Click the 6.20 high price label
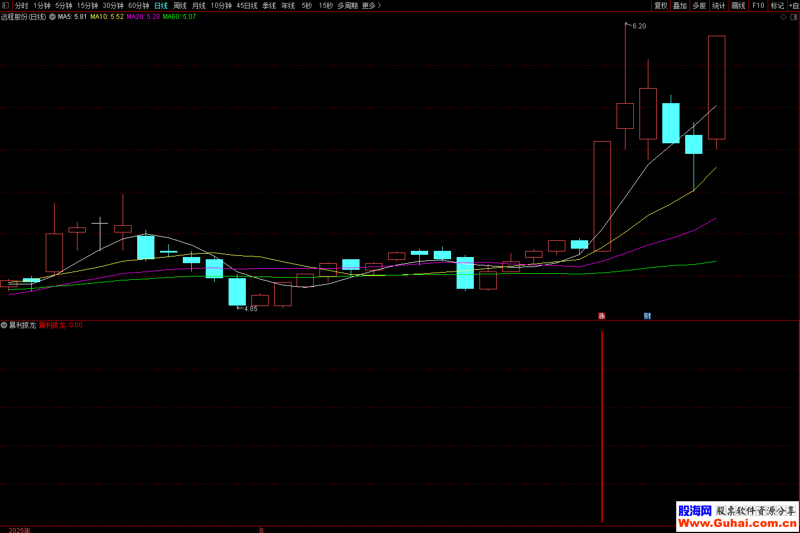 (639, 26)
